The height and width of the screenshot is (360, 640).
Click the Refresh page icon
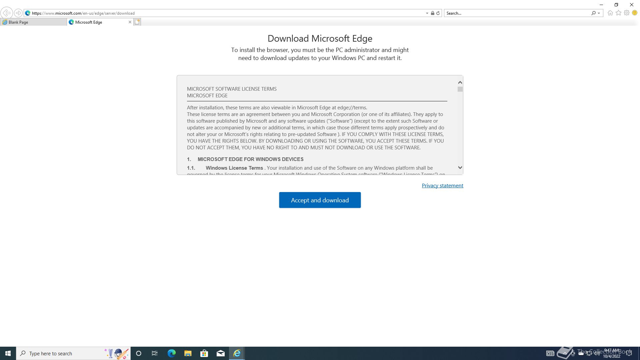click(x=438, y=13)
